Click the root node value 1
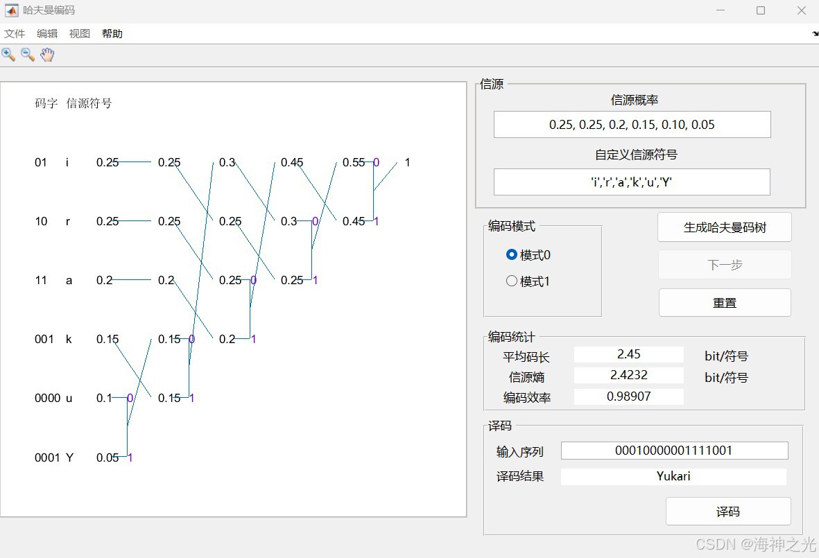This screenshot has width=819, height=558. tap(407, 162)
